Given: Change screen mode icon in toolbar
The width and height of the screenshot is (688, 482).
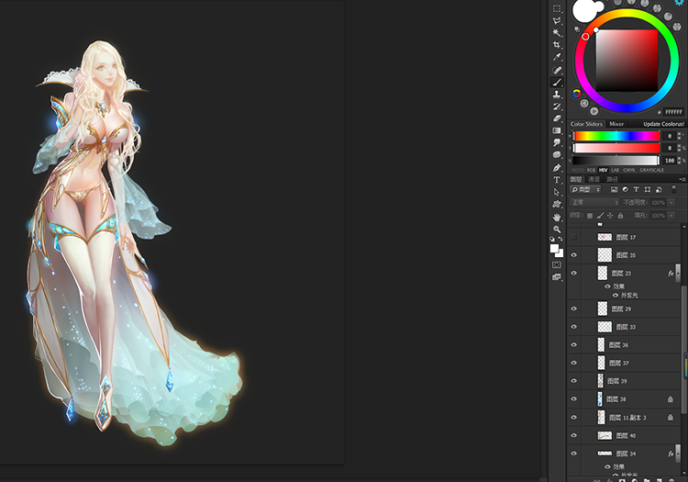Looking at the screenshot, I should 557,277.
